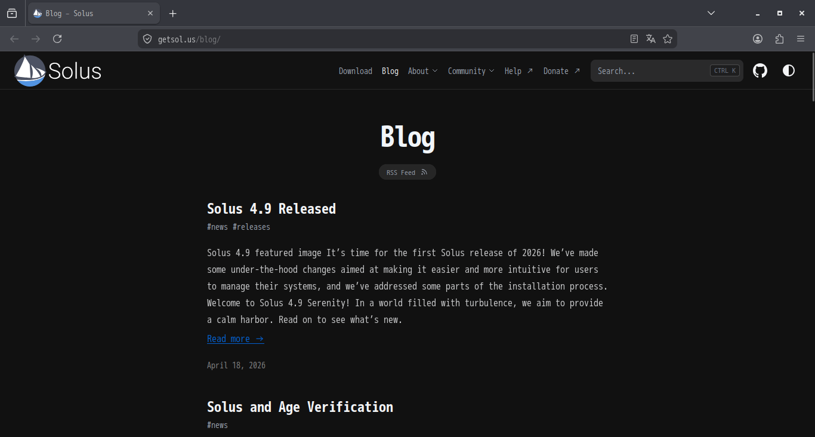Open Firefox View (list tabs) icon
The height and width of the screenshot is (437, 815).
click(x=12, y=13)
